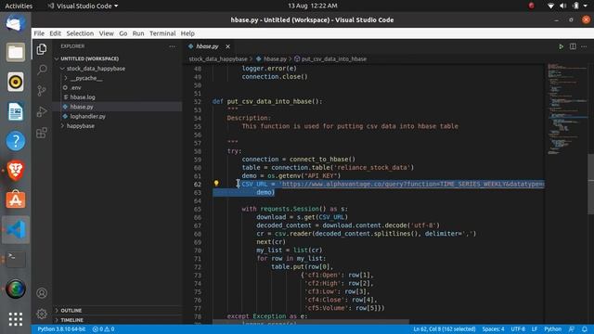Click stock_data_happybase breadcrumb

[x=218, y=59]
